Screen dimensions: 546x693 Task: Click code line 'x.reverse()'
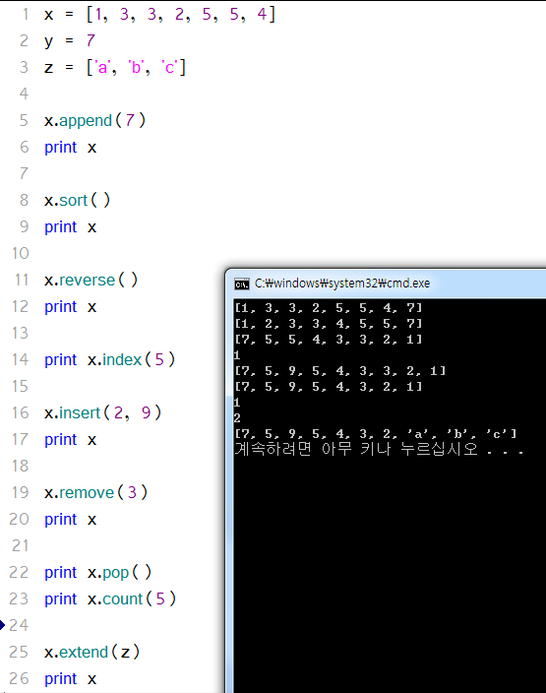coord(91,280)
